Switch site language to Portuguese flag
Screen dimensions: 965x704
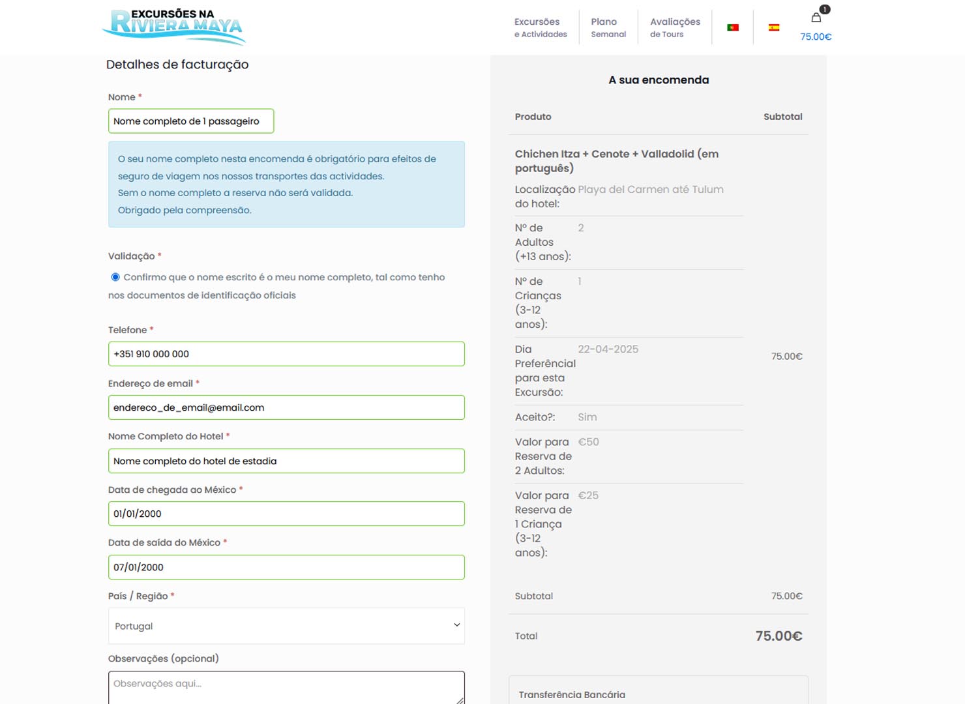[733, 27]
